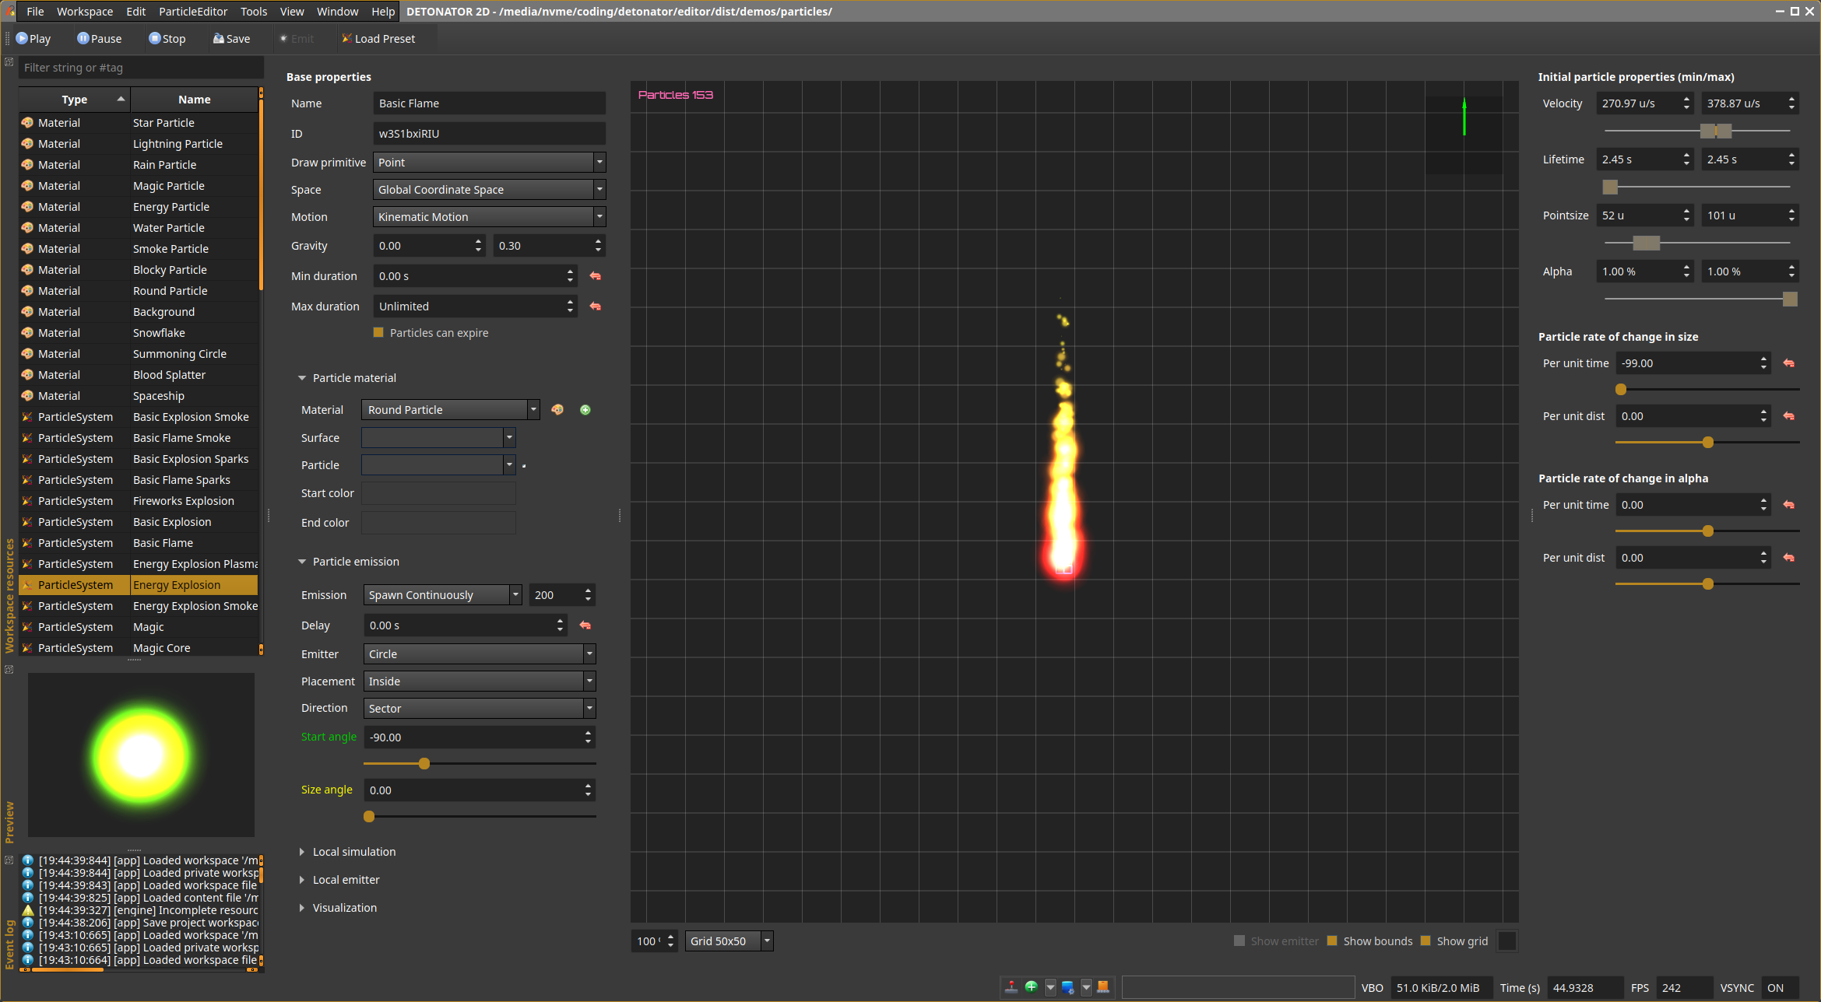1821x1002 pixels.
Task: Click the Start angle slider handle
Action: coord(424,764)
